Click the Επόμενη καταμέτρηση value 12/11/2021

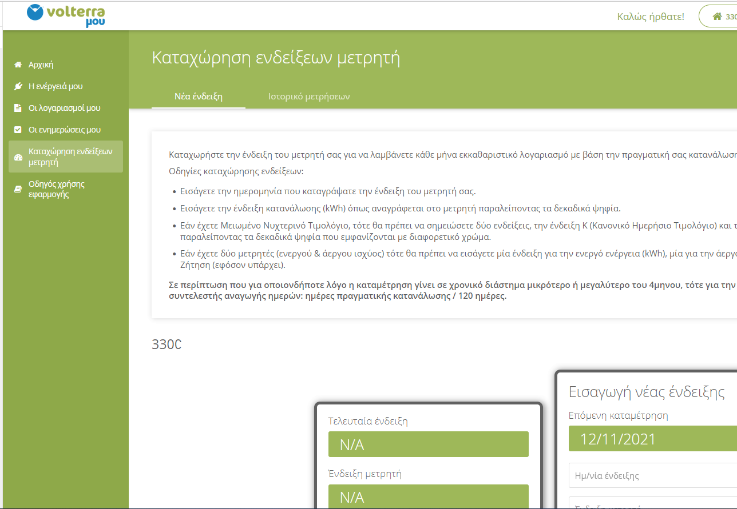pos(653,439)
